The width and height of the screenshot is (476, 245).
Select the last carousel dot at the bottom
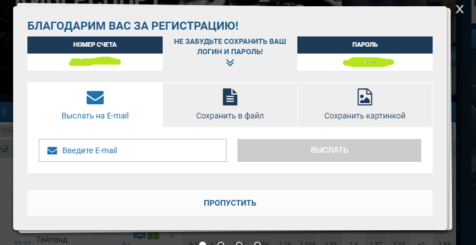[257, 244]
